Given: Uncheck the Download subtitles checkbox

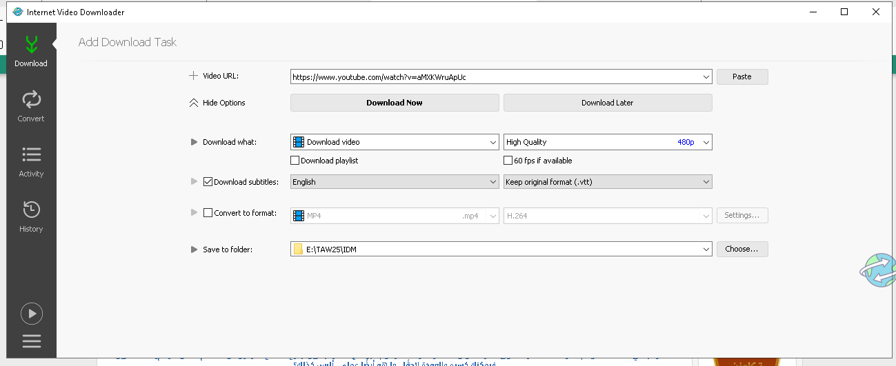Looking at the screenshot, I should [x=208, y=182].
